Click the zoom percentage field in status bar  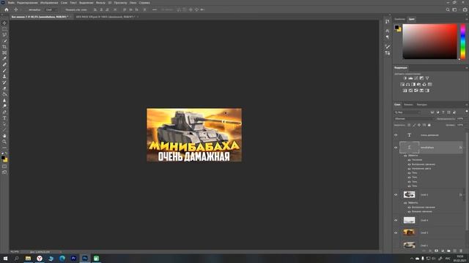tap(15, 251)
